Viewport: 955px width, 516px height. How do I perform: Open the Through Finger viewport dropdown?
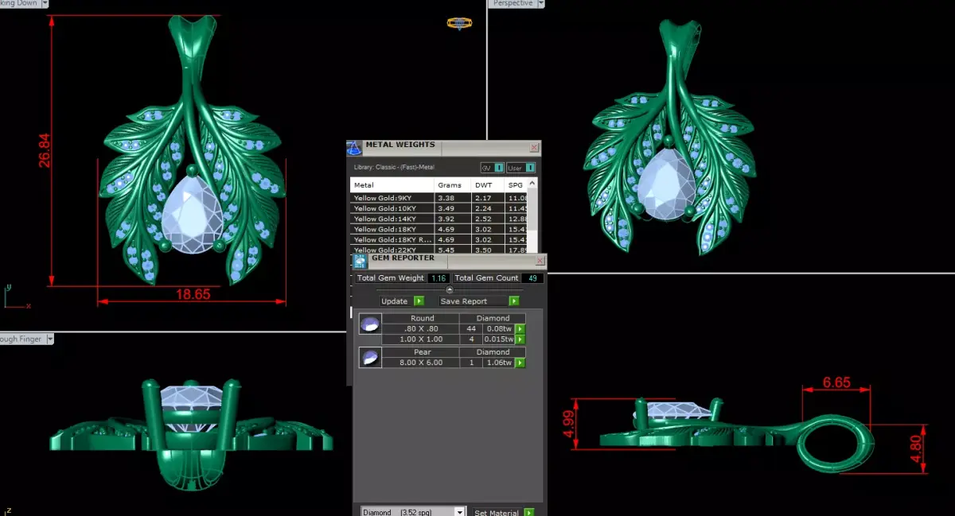(x=49, y=339)
